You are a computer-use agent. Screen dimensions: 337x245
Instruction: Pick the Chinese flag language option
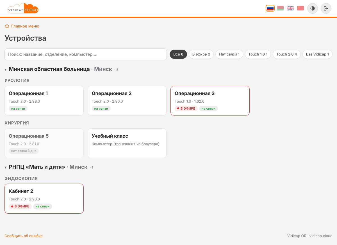click(300, 8)
